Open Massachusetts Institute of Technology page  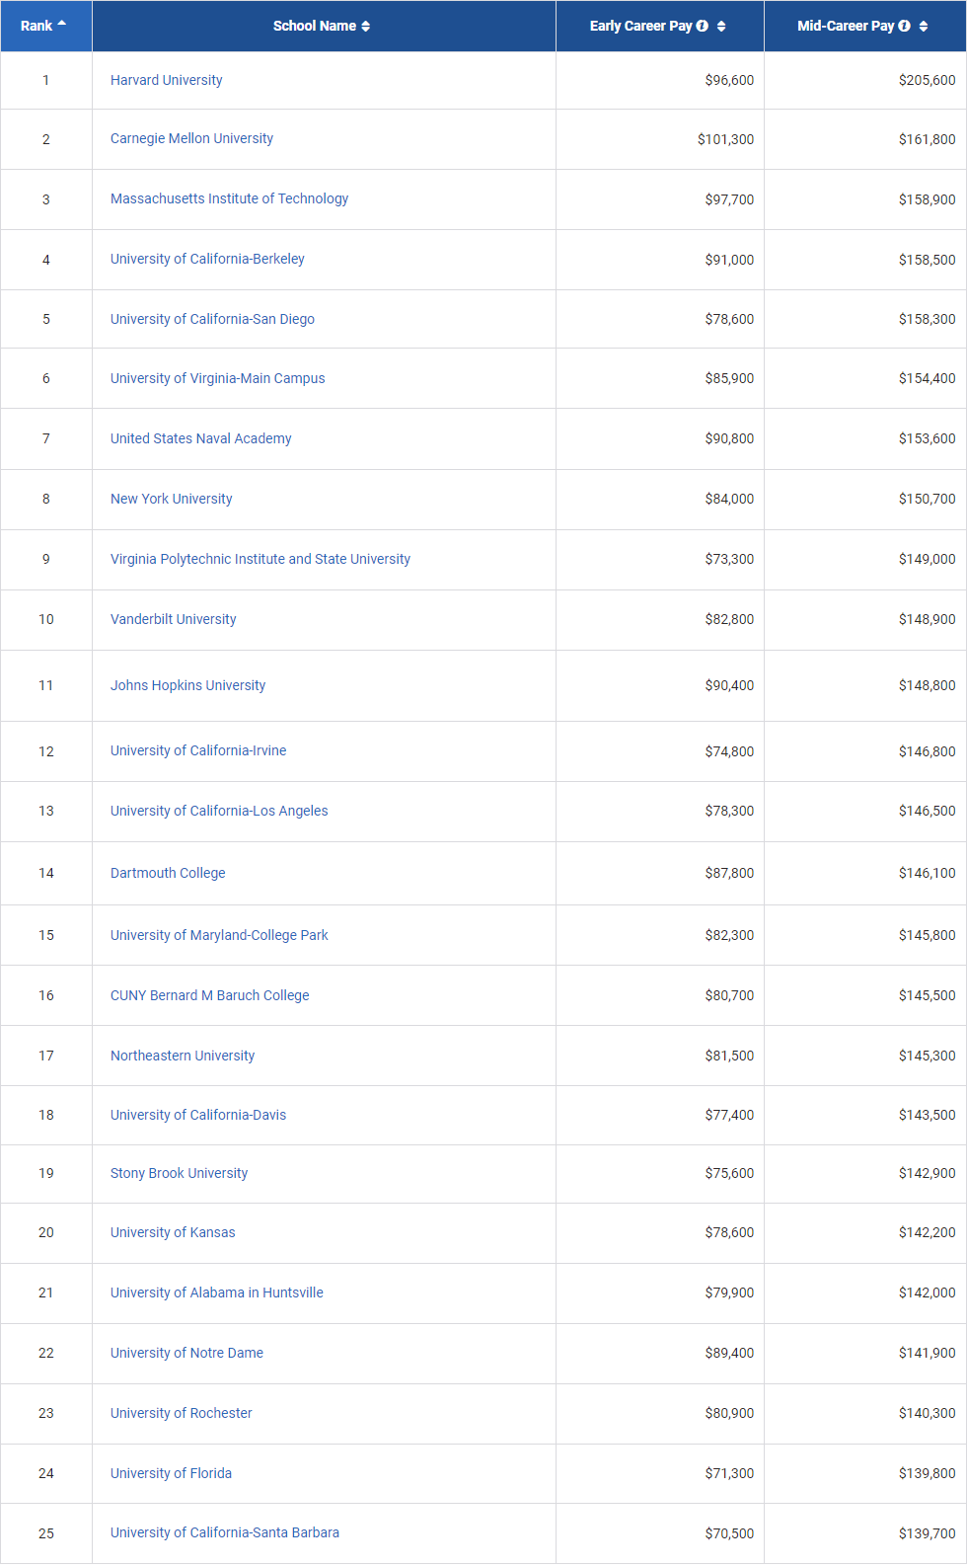tap(229, 198)
